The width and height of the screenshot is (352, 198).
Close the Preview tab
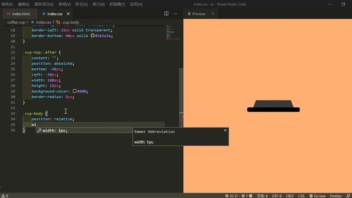pyautogui.click(x=213, y=14)
